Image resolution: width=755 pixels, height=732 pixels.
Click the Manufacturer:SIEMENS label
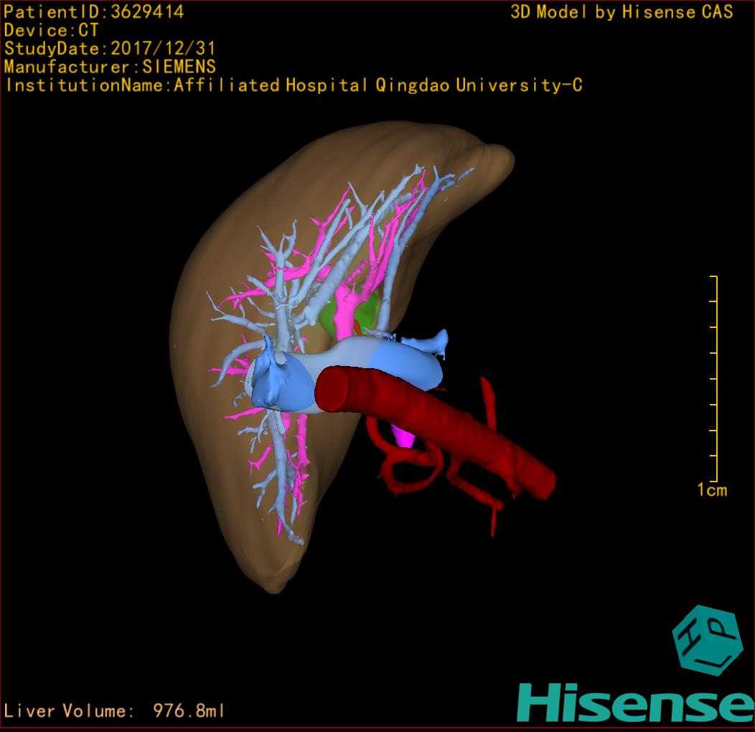(x=110, y=67)
